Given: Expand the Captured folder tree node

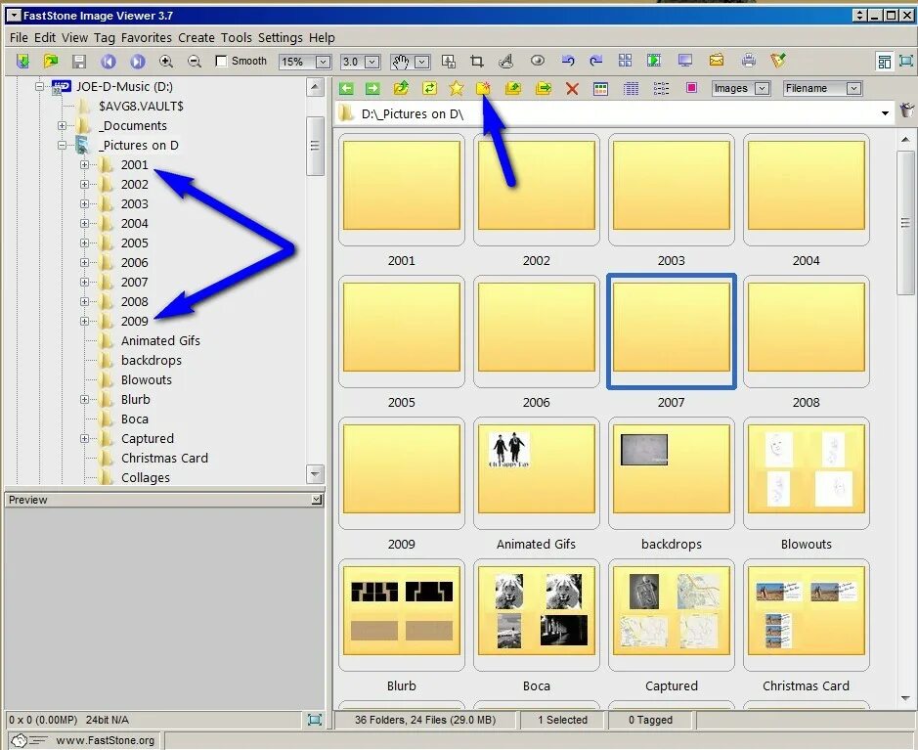Looking at the screenshot, I should click(84, 438).
